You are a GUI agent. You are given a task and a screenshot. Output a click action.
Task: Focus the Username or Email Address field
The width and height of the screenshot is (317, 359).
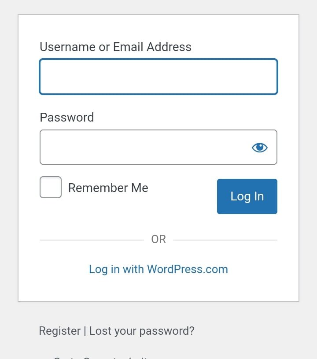[158, 77]
